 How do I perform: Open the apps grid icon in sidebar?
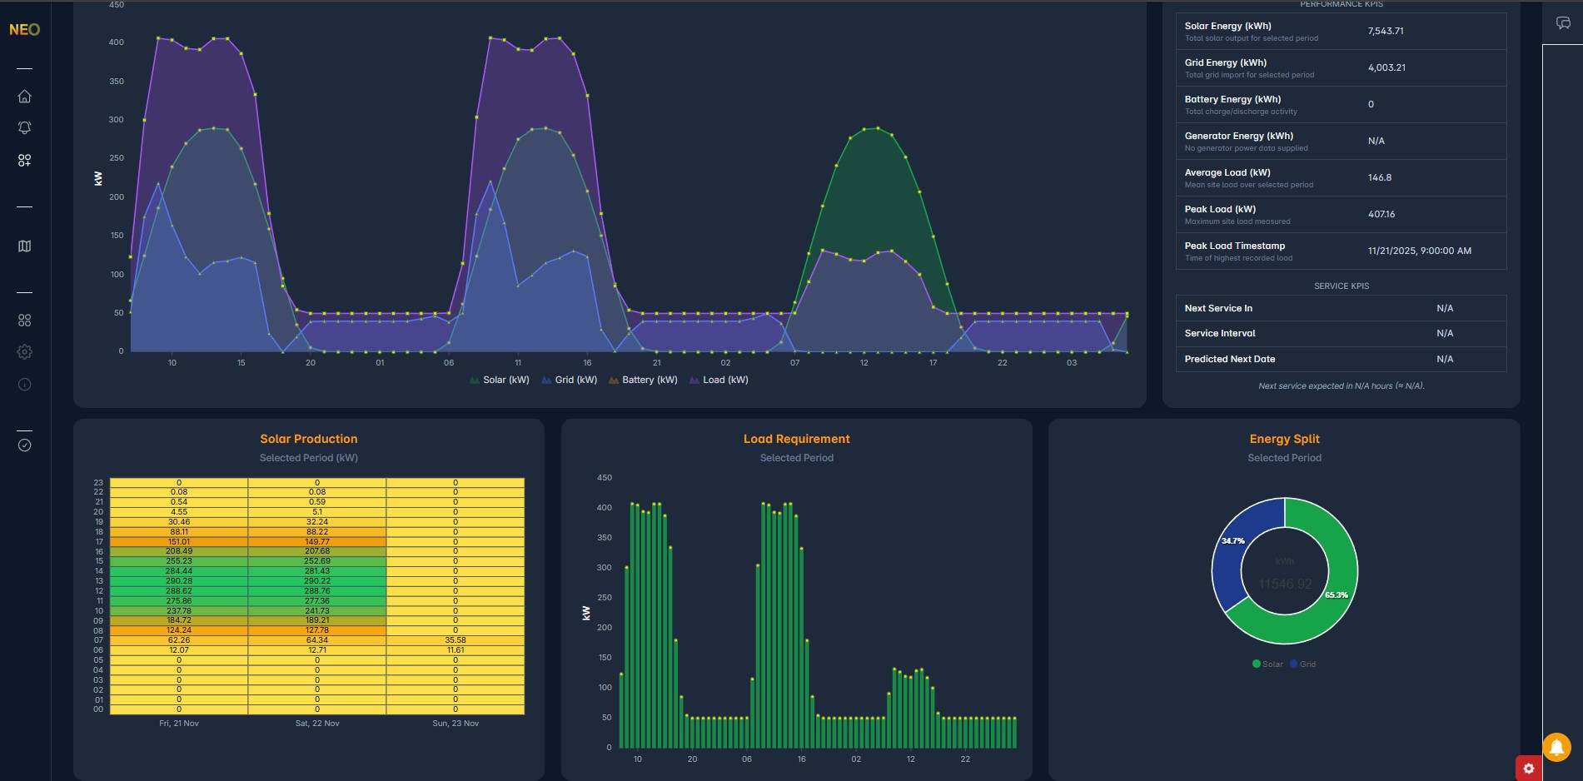tap(24, 319)
